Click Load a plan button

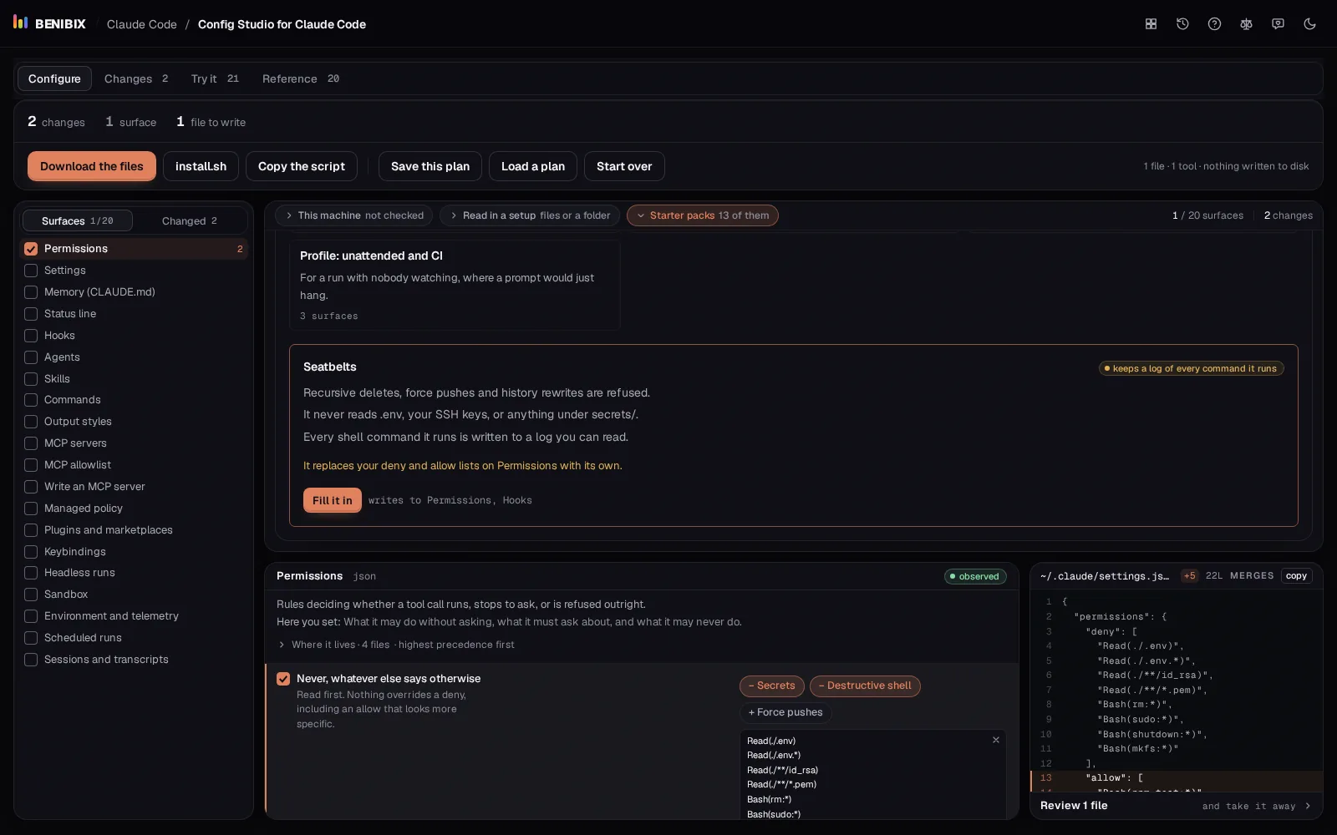(x=533, y=166)
